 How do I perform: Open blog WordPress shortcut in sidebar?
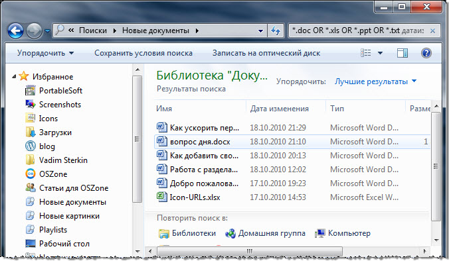[x=40, y=146]
